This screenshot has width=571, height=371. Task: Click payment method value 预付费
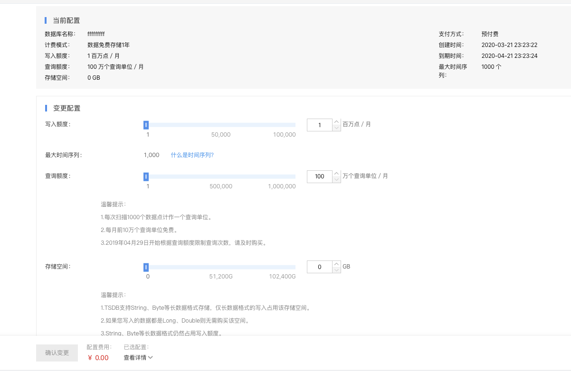click(490, 34)
